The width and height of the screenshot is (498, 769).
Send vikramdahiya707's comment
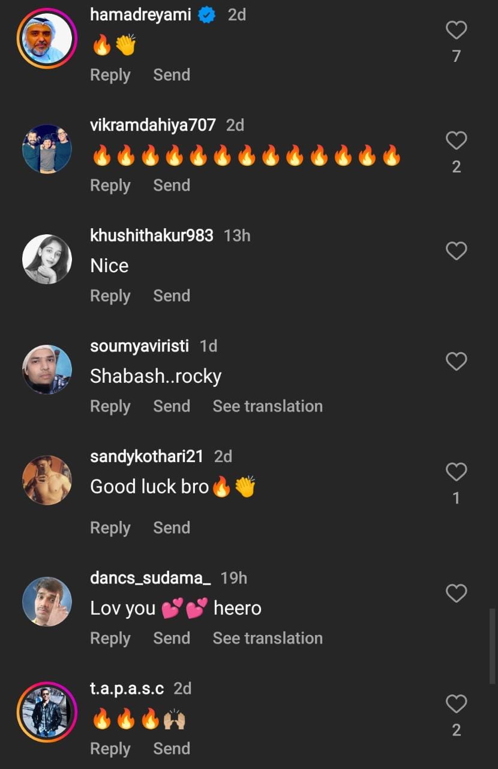point(172,186)
